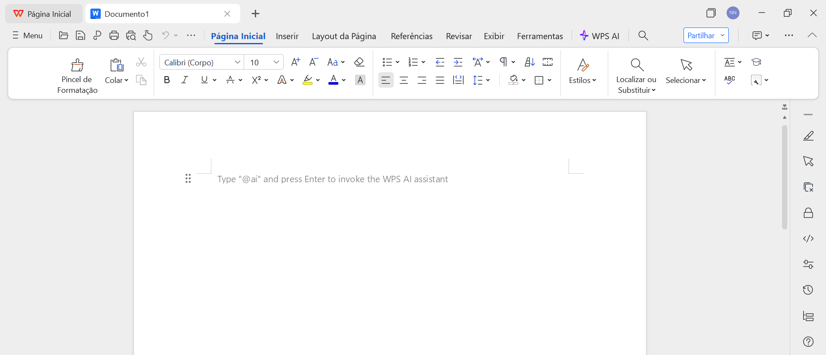Click the Save icon
Screen dimensions: 826x355
80,35
